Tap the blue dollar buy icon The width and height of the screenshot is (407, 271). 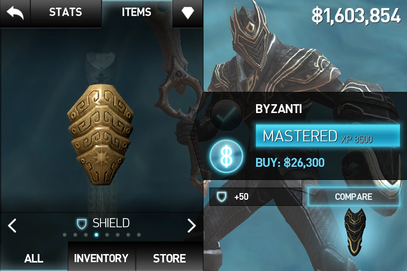[x=226, y=156]
